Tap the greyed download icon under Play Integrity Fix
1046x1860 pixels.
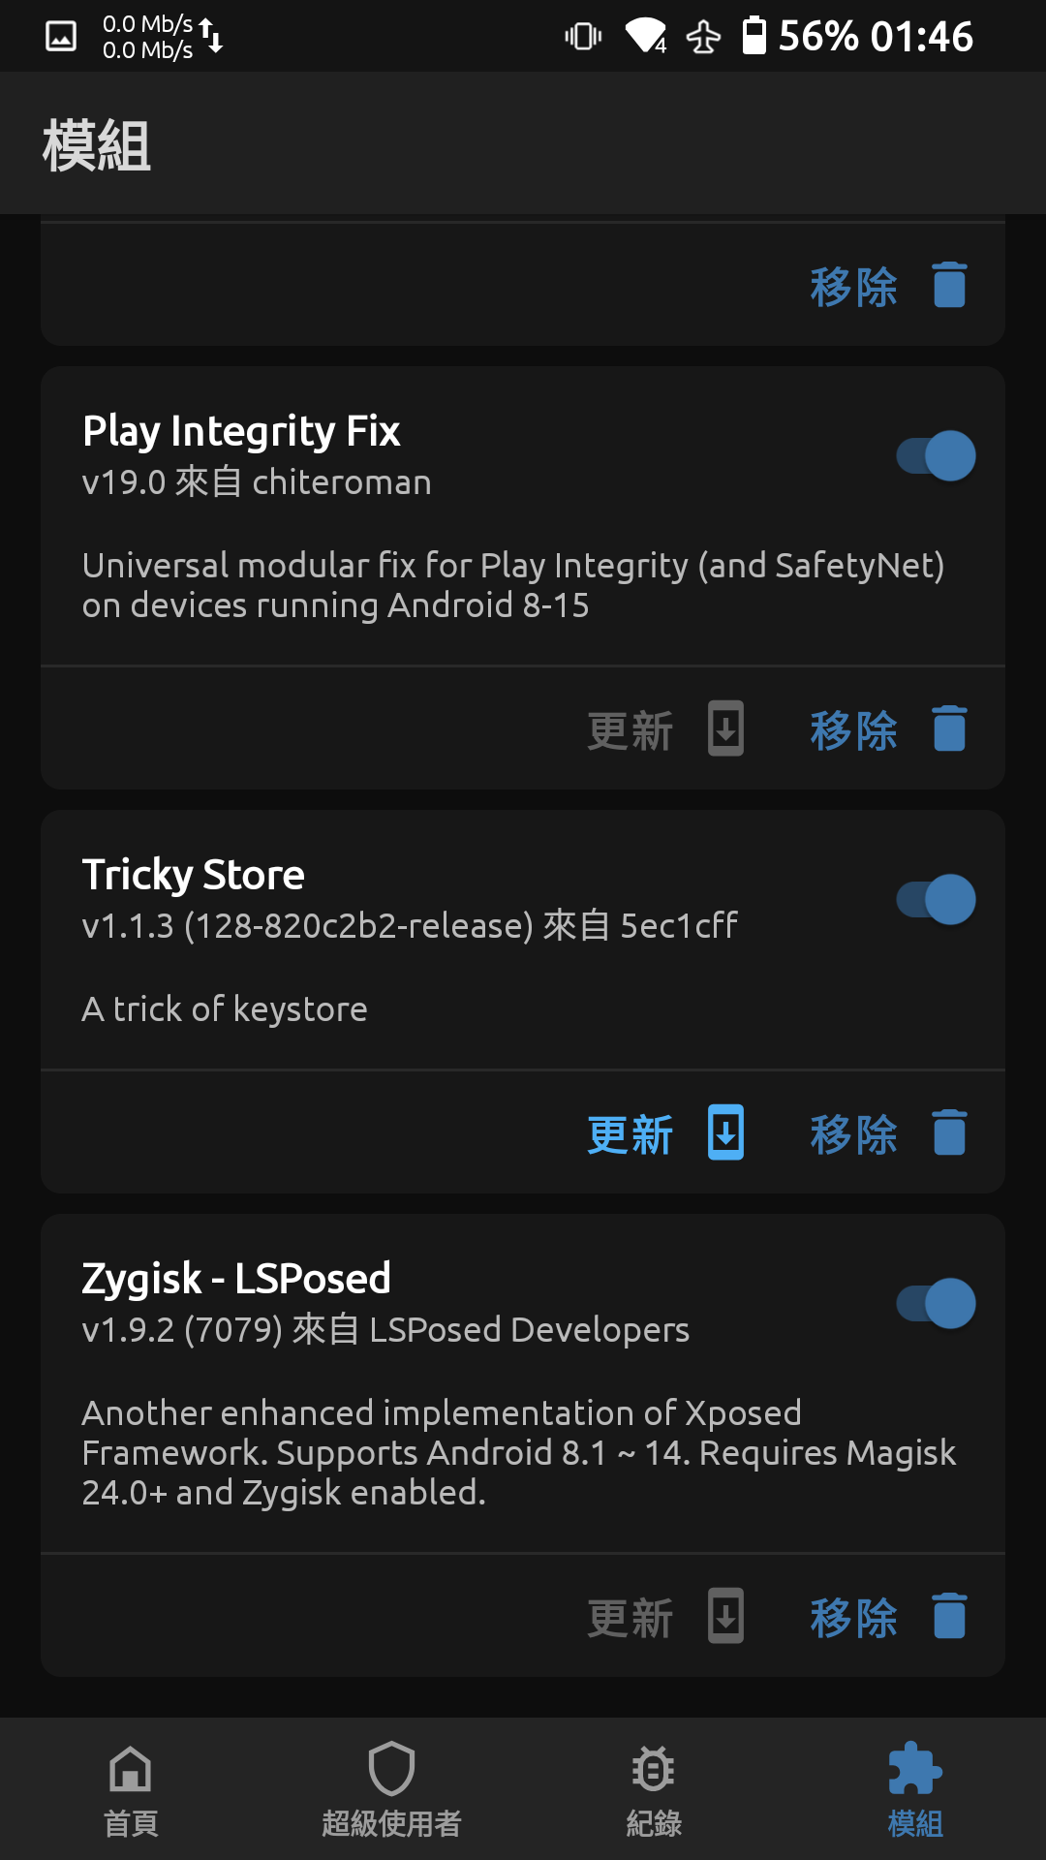click(x=725, y=728)
